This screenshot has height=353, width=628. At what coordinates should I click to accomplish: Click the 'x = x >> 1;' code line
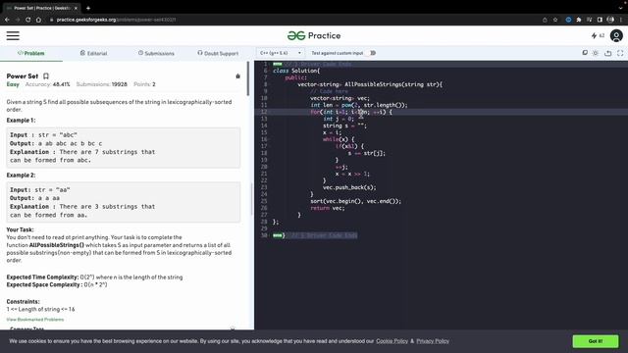(x=352, y=174)
